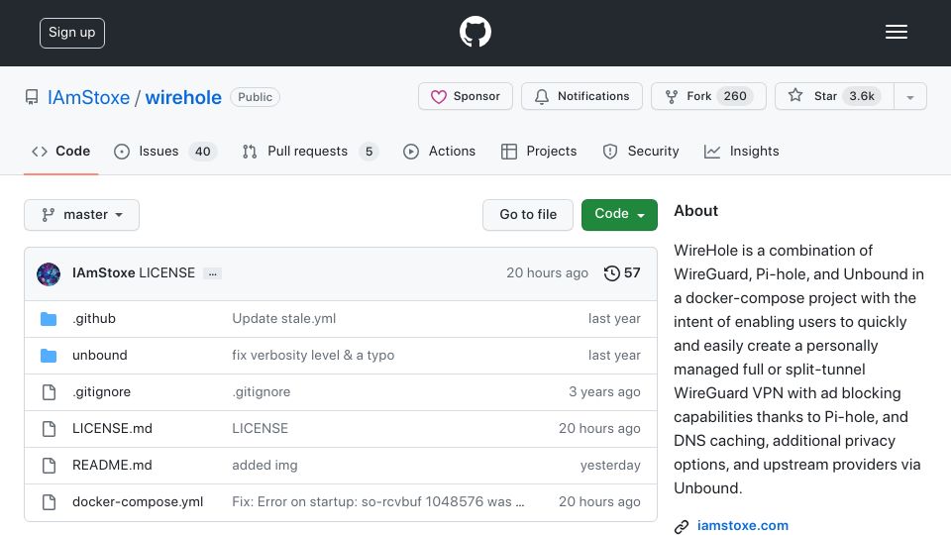Open the latest LICENSE commit message
This screenshot has width=951, height=535.
coord(166,273)
